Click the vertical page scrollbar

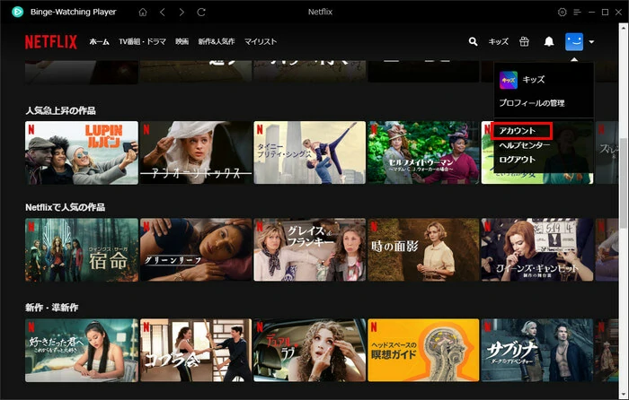[623, 184]
